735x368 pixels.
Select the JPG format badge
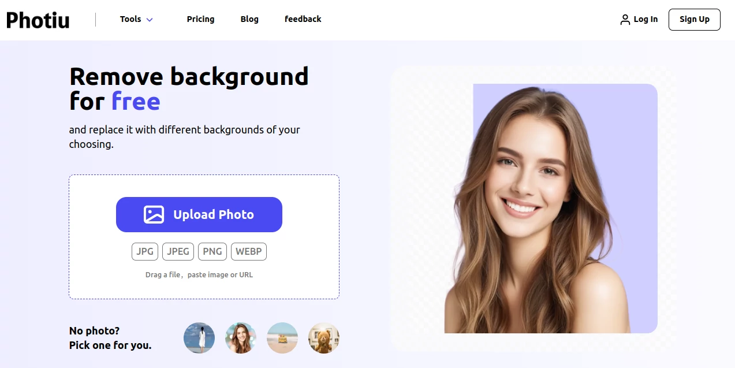(x=144, y=251)
